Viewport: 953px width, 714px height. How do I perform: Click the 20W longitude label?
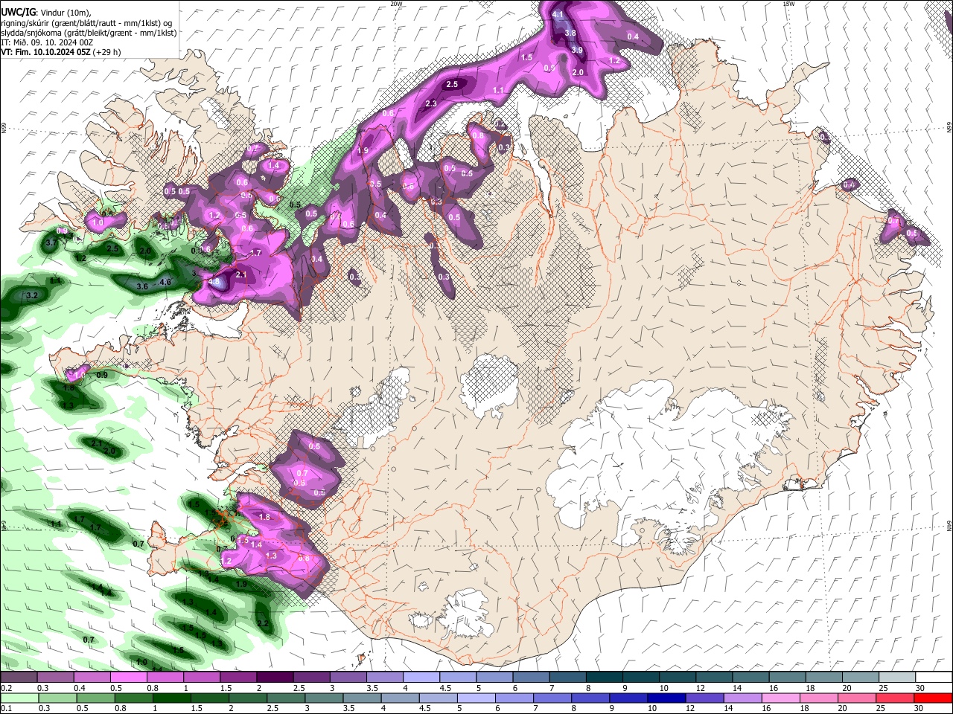396,4
